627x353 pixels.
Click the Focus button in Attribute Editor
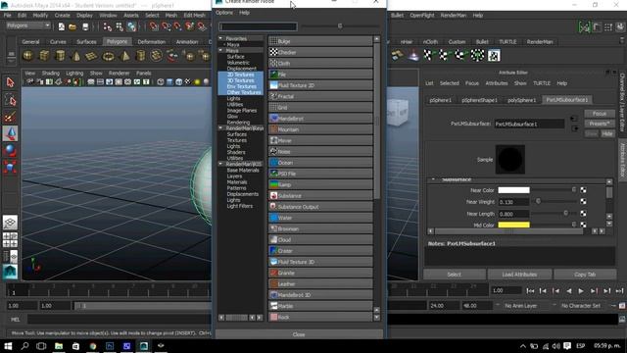(599, 114)
